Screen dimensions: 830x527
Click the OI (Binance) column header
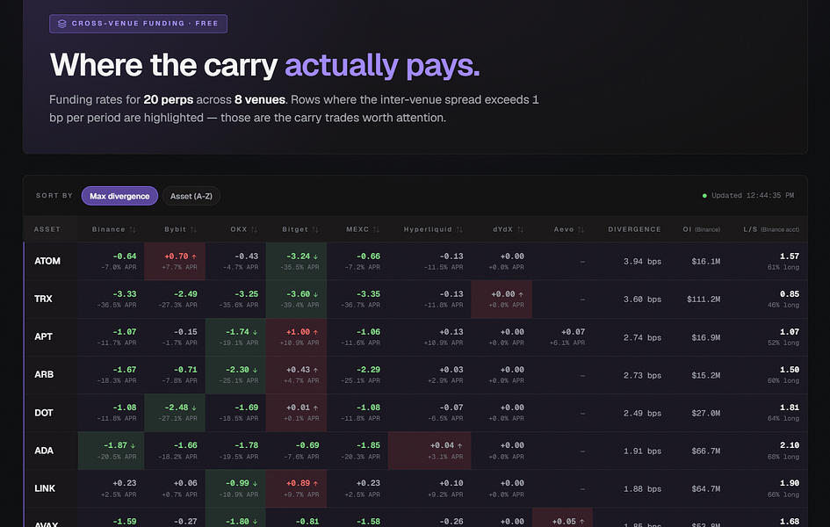point(702,229)
